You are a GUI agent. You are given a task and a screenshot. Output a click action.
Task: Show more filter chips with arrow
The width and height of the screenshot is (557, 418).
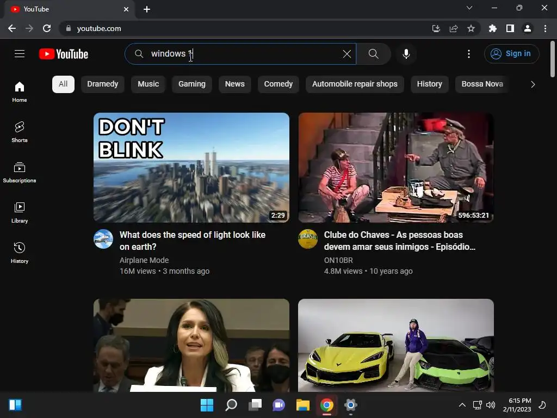tap(533, 84)
